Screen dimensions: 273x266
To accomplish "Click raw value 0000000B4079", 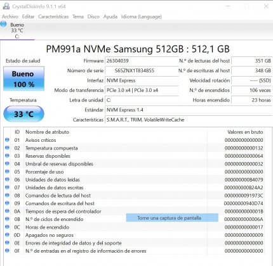I will 244,180.
